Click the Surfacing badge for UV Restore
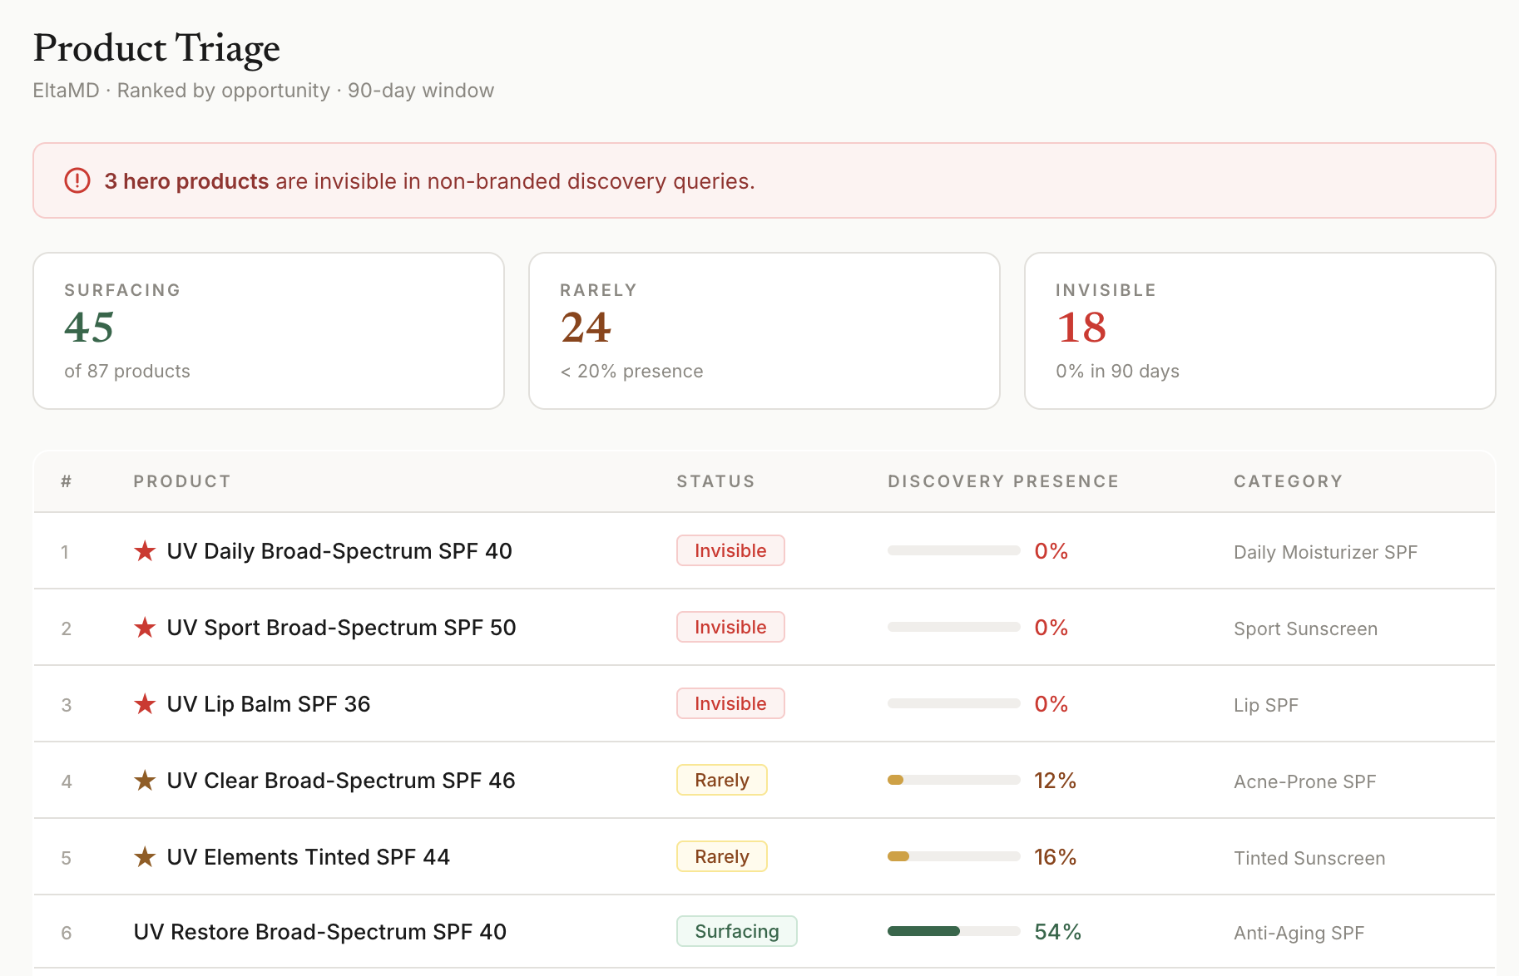 737,931
